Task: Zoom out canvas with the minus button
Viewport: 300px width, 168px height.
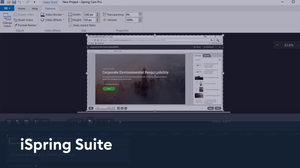Action: click(x=277, y=45)
